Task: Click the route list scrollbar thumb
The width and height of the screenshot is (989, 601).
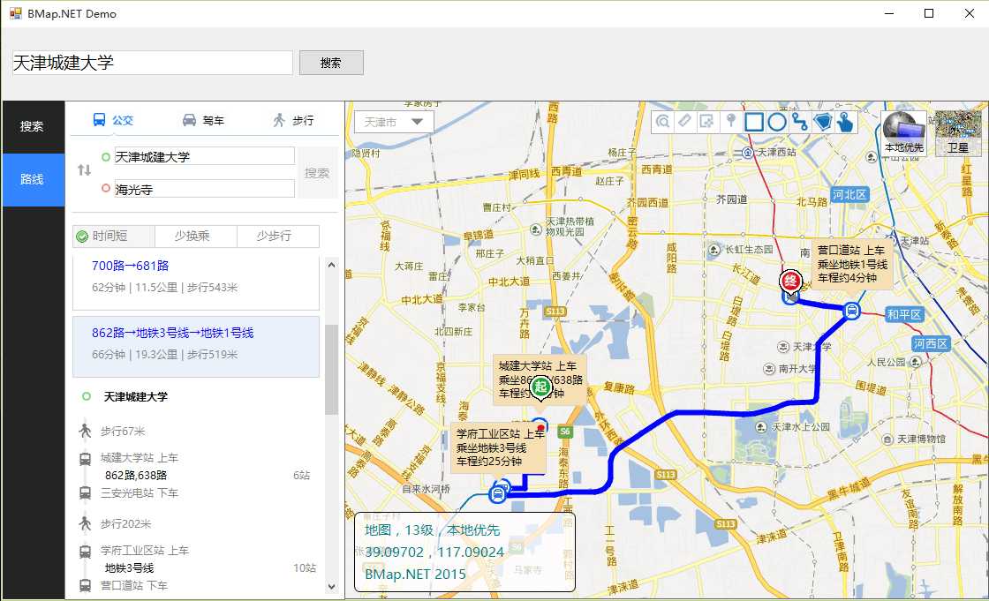Action: [x=332, y=370]
